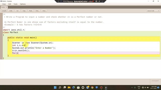Screen dimensions: 161x90
Task: Place cursor in the 'for(i' line
Action: coord(86,53)
